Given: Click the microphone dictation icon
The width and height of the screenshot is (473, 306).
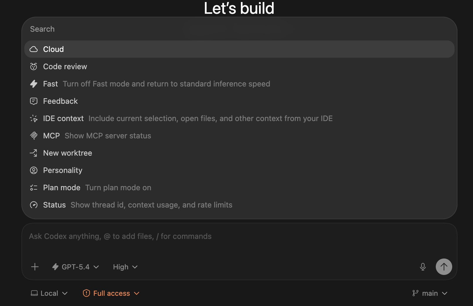Looking at the screenshot, I should click(423, 267).
